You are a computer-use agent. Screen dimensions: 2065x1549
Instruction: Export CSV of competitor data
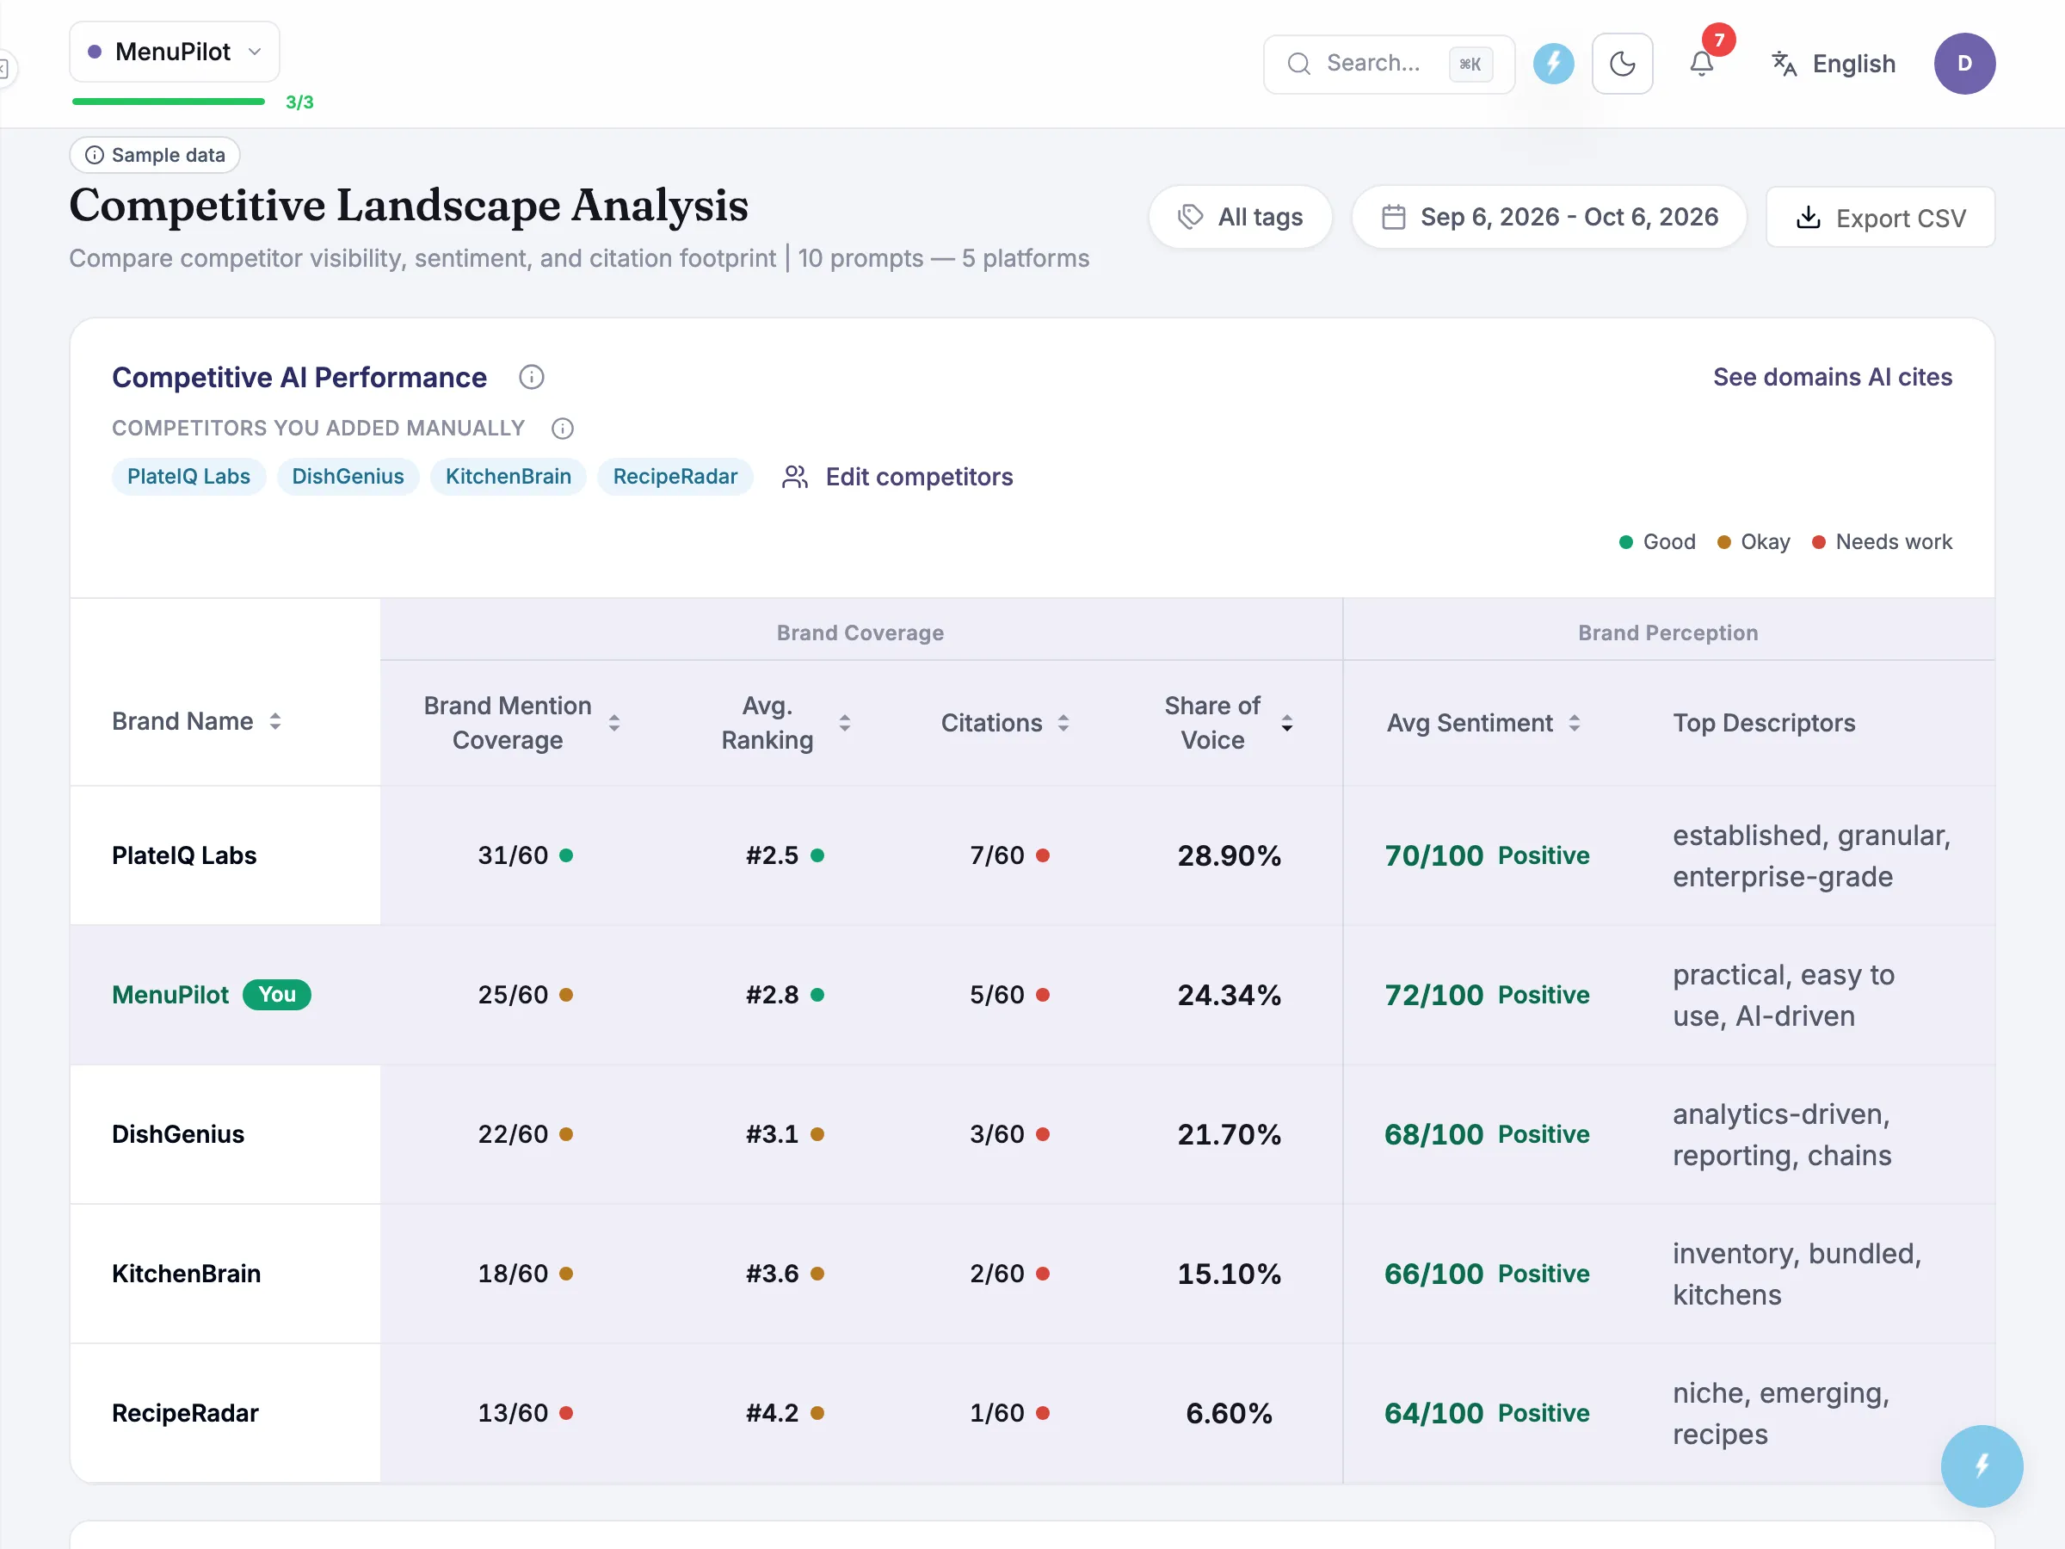click(1880, 218)
